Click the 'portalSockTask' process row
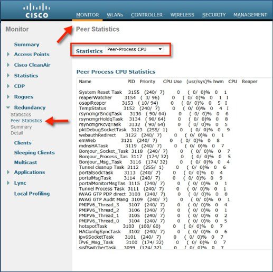The height and width of the screenshot is (272, 273). tap(151, 173)
